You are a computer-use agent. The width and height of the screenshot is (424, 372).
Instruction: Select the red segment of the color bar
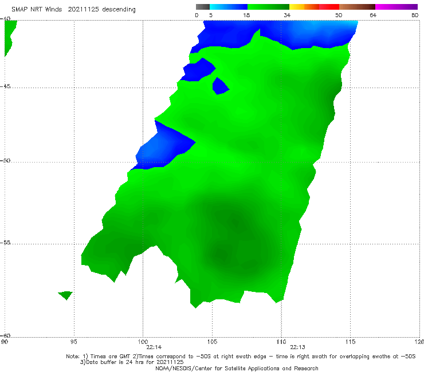[329, 7]
